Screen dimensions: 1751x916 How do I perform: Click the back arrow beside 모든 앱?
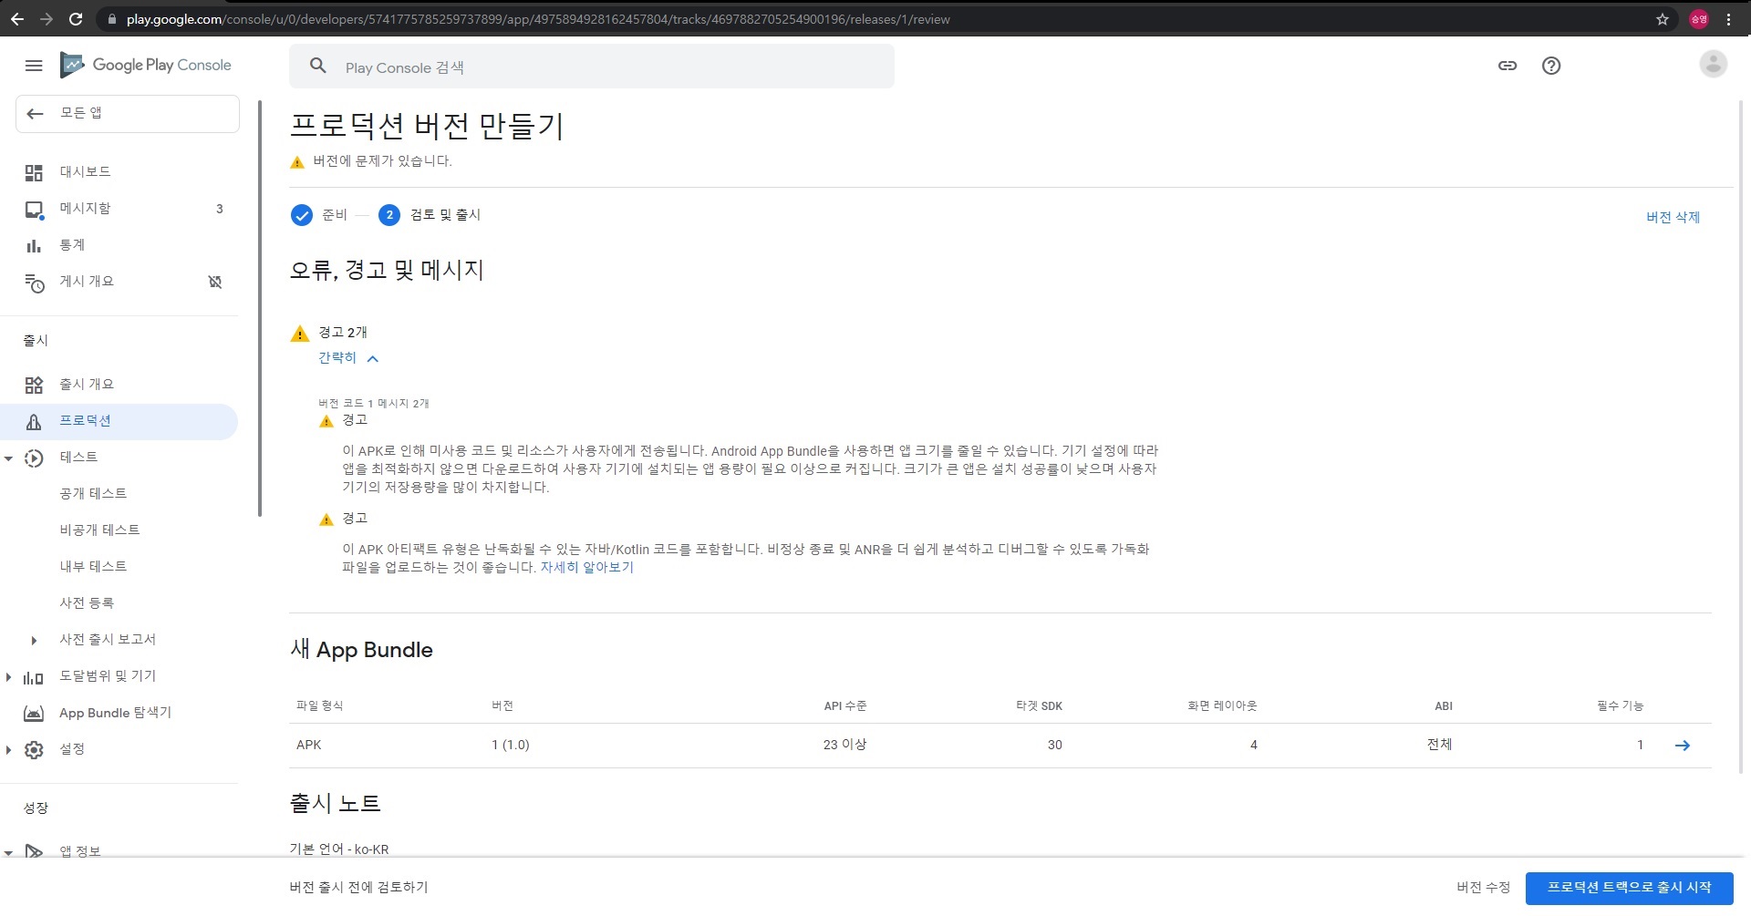tap(35, 113)
